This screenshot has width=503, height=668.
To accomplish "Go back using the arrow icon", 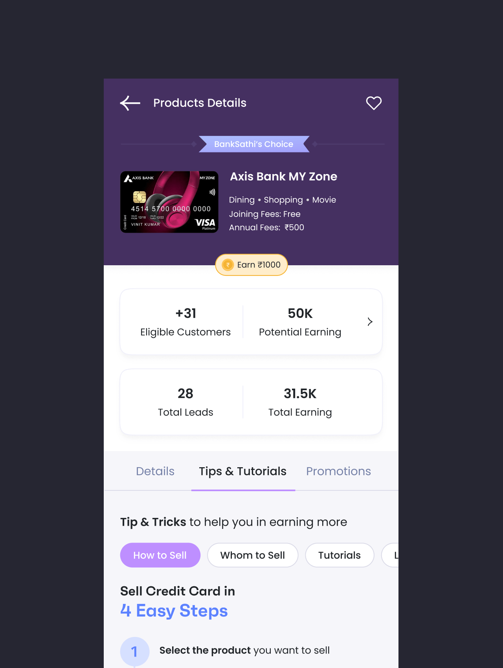I will pyautogui.click(x=130, y=103).
